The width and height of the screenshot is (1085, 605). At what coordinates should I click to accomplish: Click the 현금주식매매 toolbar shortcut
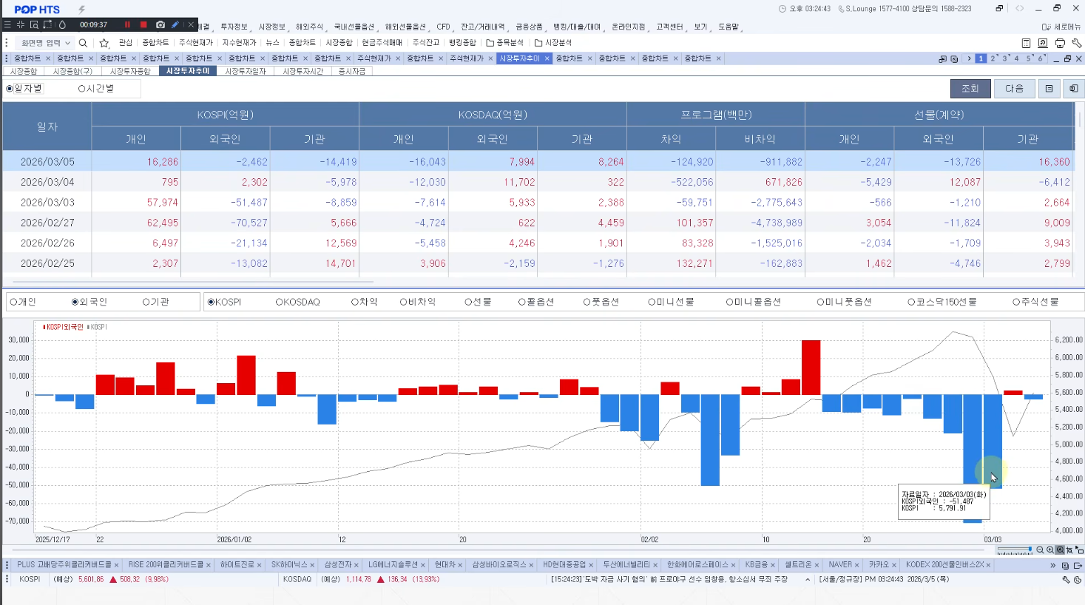coord(382,43)
